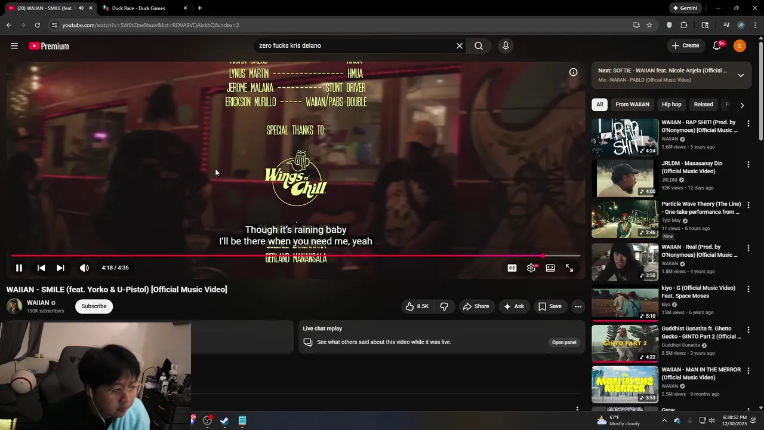Open Chrome media controls icon
This screenshot has width=764, height=430.
coord(726,25)
